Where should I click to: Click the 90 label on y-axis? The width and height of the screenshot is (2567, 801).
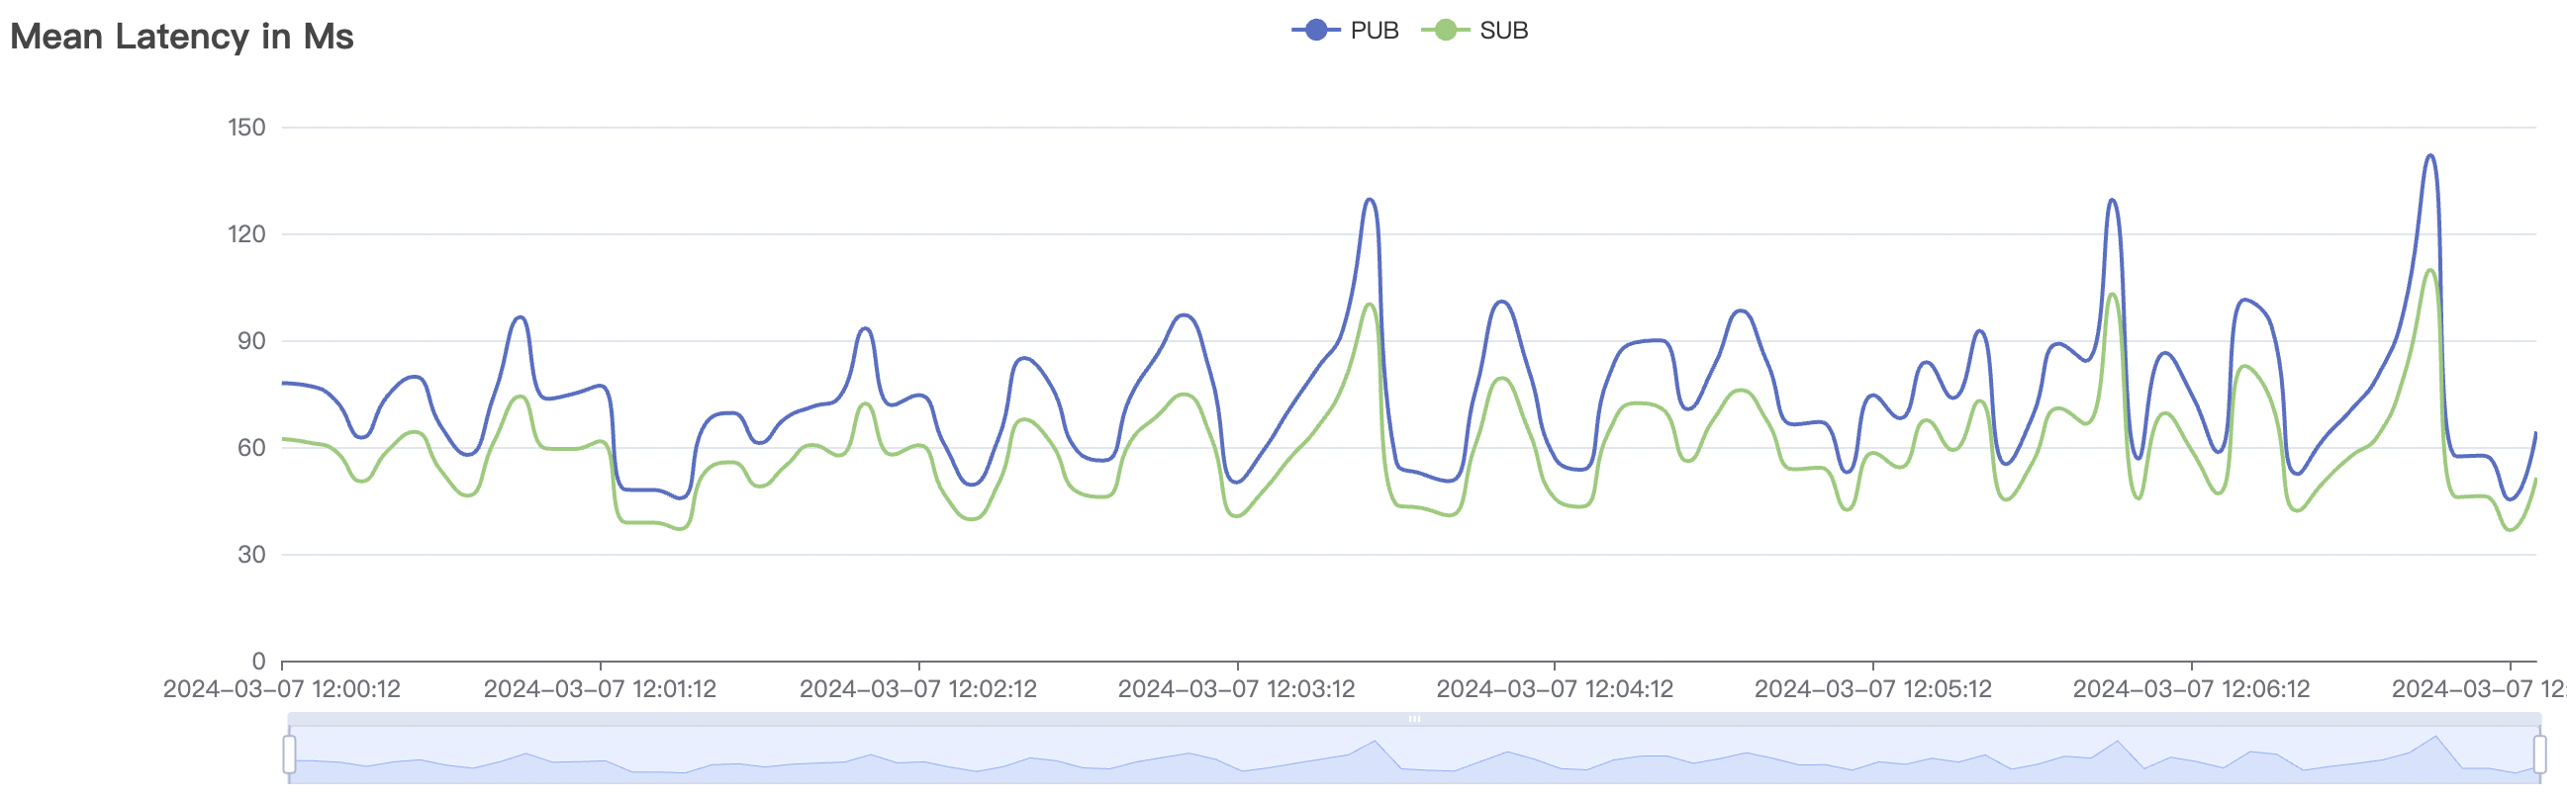tap(251, 342)
